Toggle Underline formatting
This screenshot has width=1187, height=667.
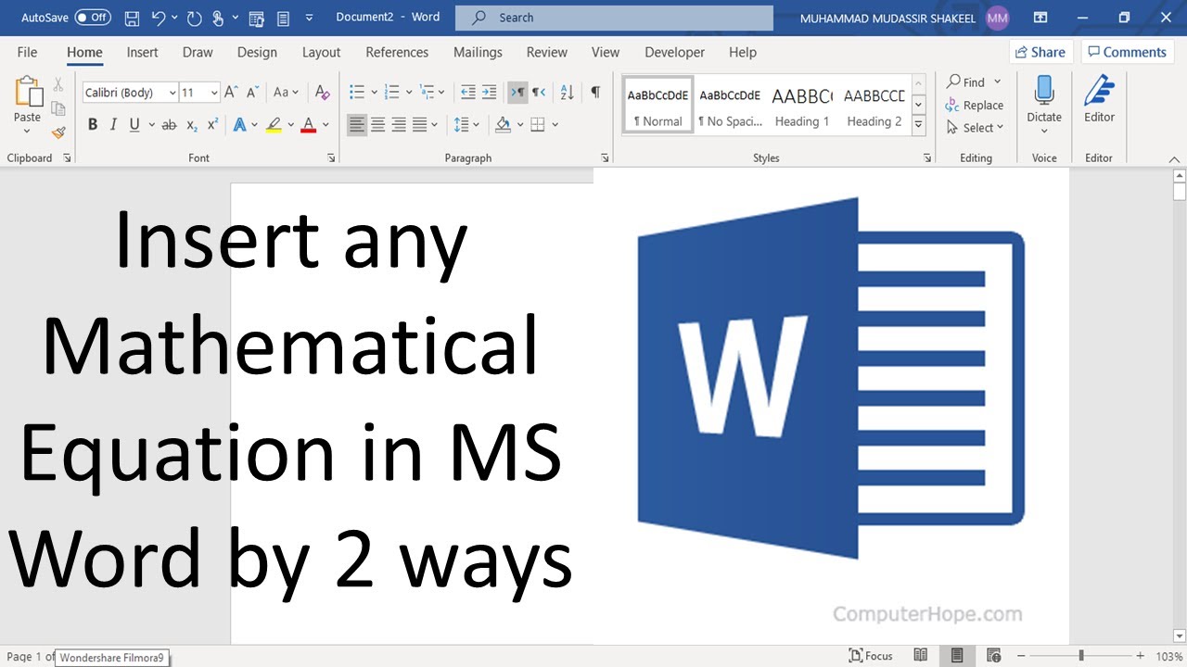(134, 124)
